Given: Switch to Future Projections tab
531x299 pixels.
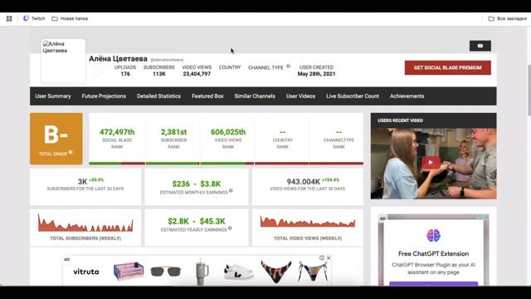Looking at the screenshot, I should pyautogui.click(x=104, y=96).
